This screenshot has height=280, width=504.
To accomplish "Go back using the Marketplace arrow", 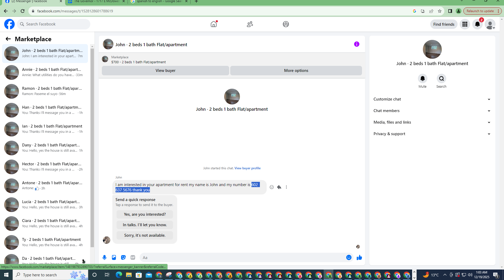I will pyautogui.click(x=8, y=39).
